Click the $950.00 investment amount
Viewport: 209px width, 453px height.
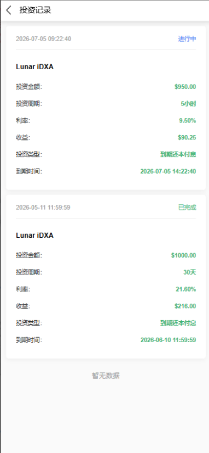185,87
